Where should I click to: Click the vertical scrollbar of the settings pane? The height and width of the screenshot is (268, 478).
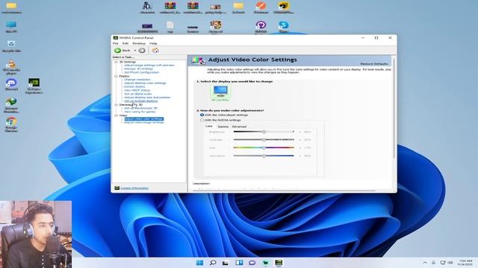(394, 108)
